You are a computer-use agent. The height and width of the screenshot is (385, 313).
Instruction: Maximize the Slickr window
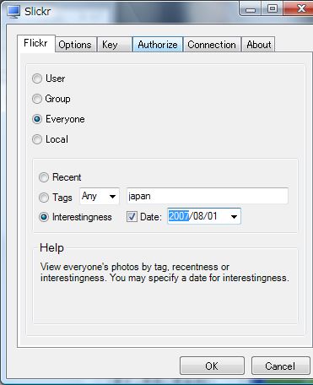point(273,8)
